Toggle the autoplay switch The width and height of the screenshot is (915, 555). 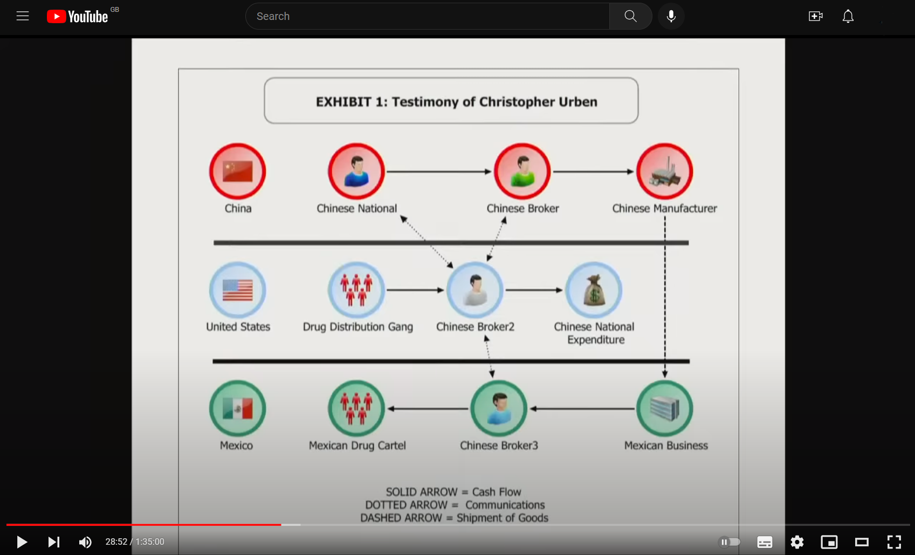pos(730,542)
